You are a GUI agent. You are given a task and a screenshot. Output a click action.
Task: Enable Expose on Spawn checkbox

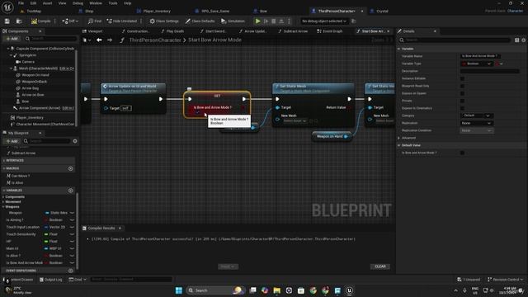[462, 93]
